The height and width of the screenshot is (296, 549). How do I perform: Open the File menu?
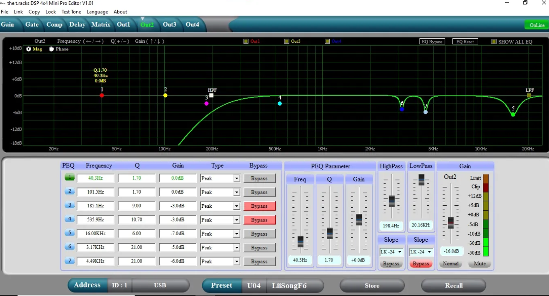tap(4, 12)
